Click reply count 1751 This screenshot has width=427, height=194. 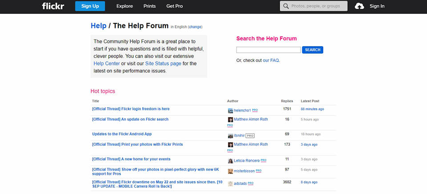(287, 109)
